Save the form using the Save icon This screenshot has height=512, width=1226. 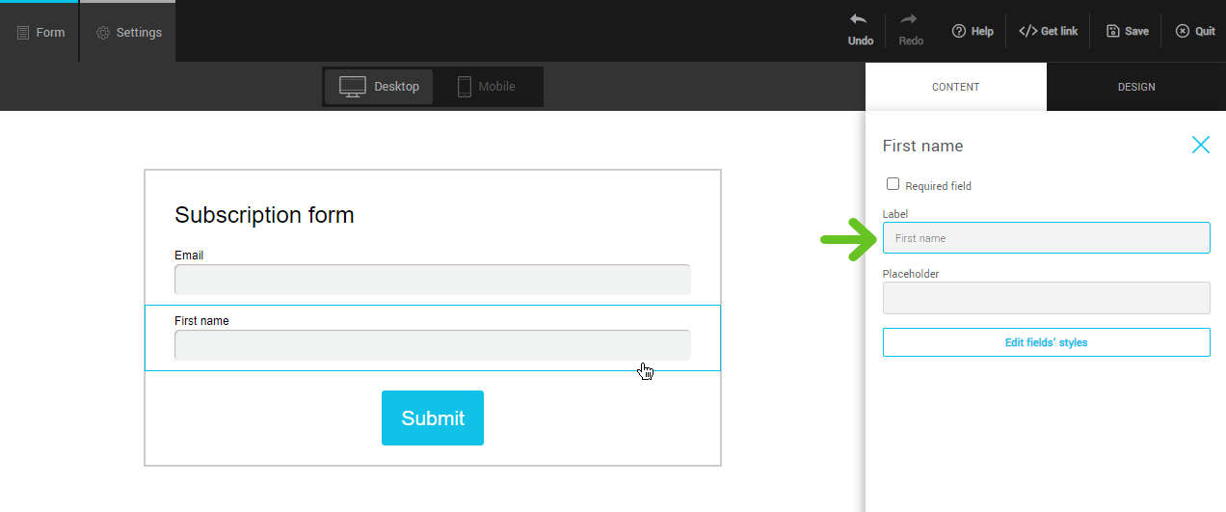click(1113, 31)
